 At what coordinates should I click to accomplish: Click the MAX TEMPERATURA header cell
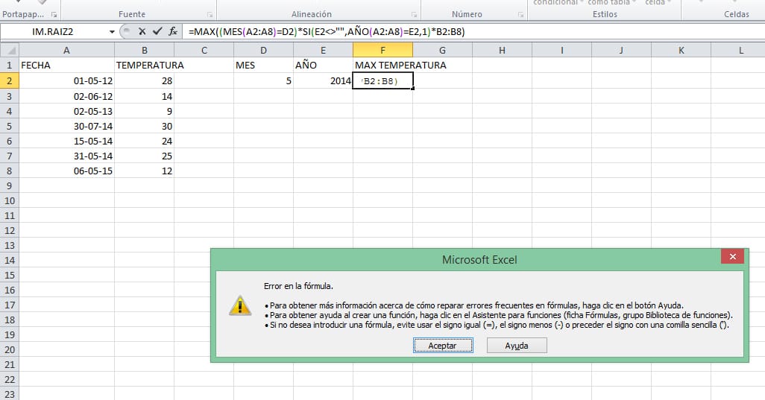382,66
